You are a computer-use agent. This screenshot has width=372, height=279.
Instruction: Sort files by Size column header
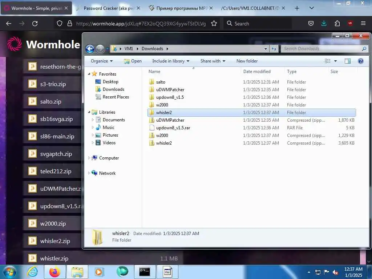[x=342, y=72]
